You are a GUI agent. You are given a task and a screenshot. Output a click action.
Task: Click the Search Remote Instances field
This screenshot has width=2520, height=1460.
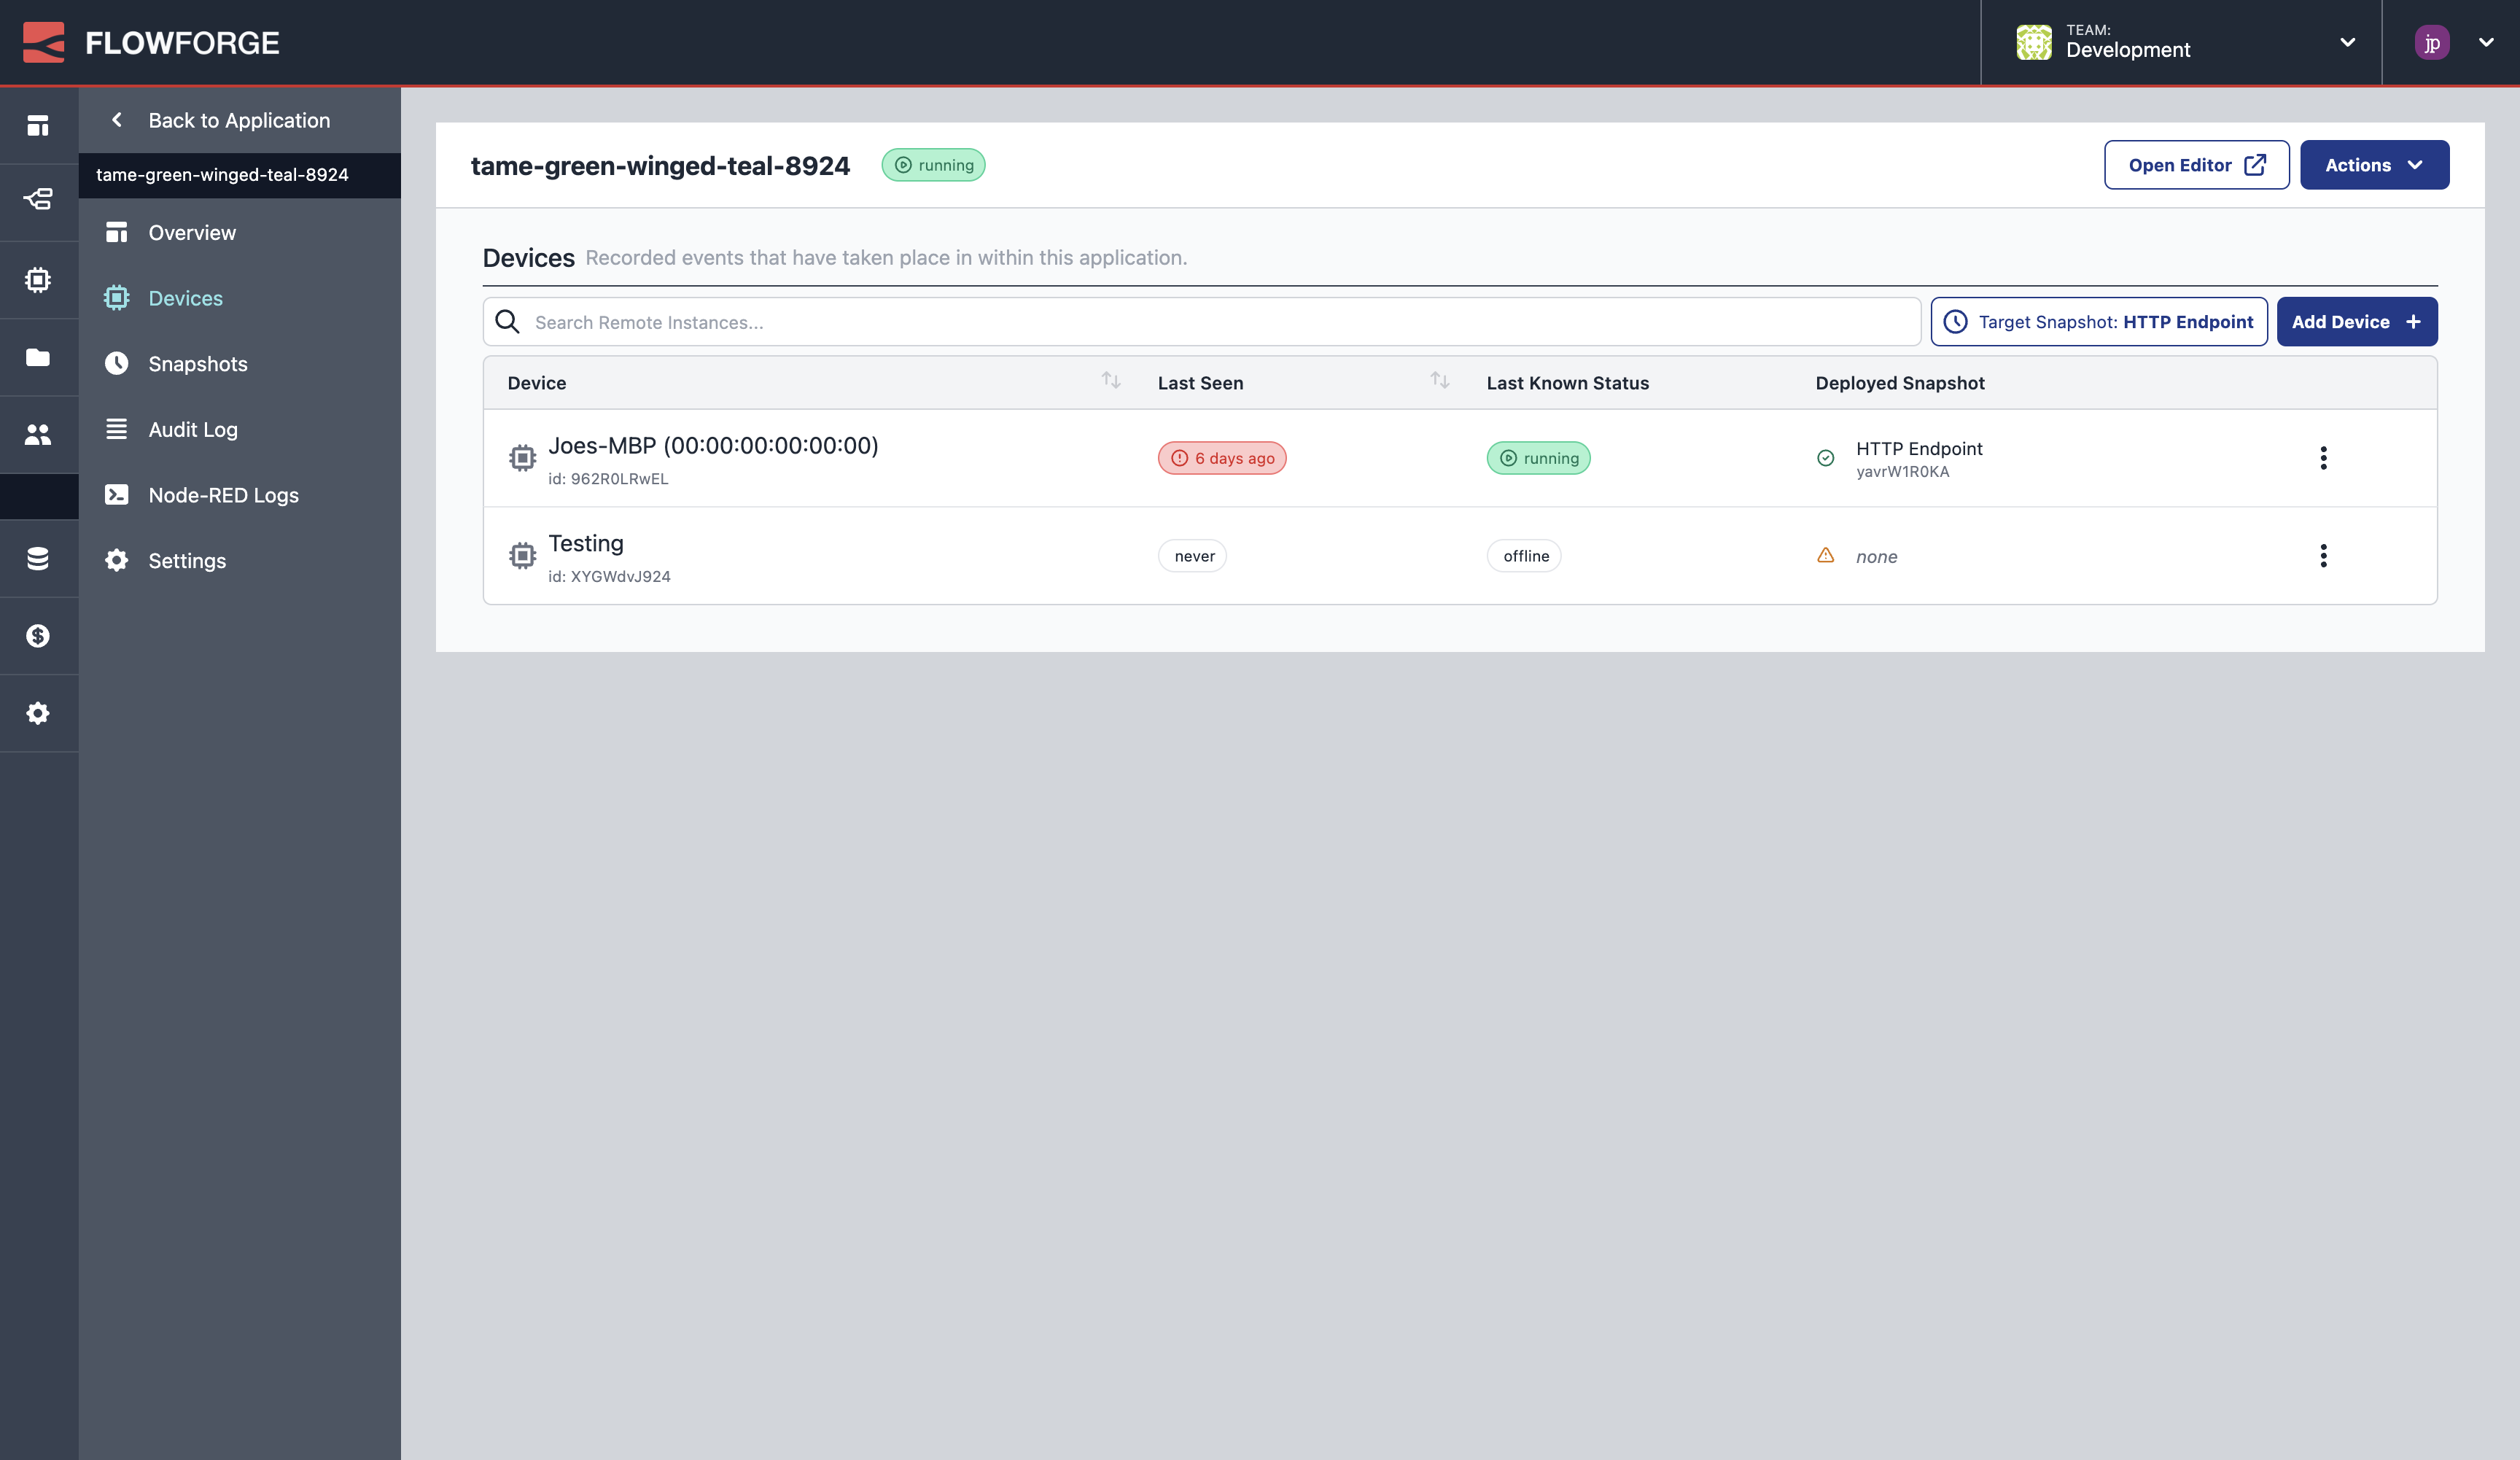1100,322
